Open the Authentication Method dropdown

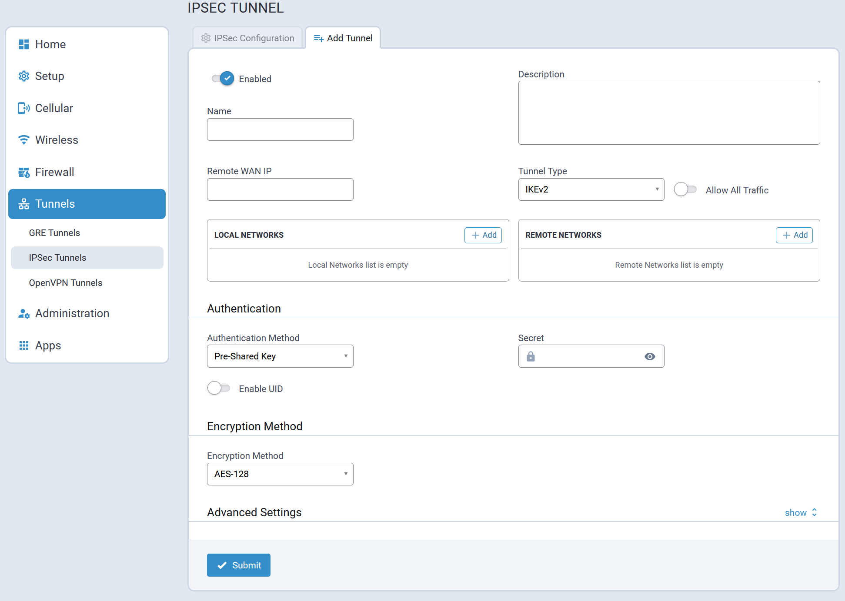pyautogui.click(x=280, y=356)
